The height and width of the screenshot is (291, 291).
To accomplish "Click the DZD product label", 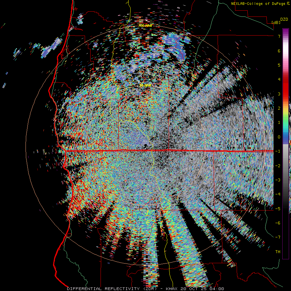I will point(284,19).
